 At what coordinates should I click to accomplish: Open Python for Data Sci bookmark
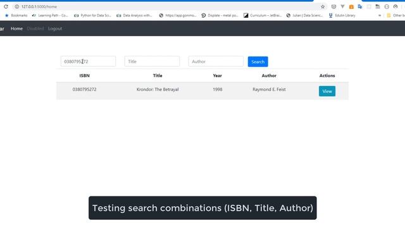click(x=92, y=15)
